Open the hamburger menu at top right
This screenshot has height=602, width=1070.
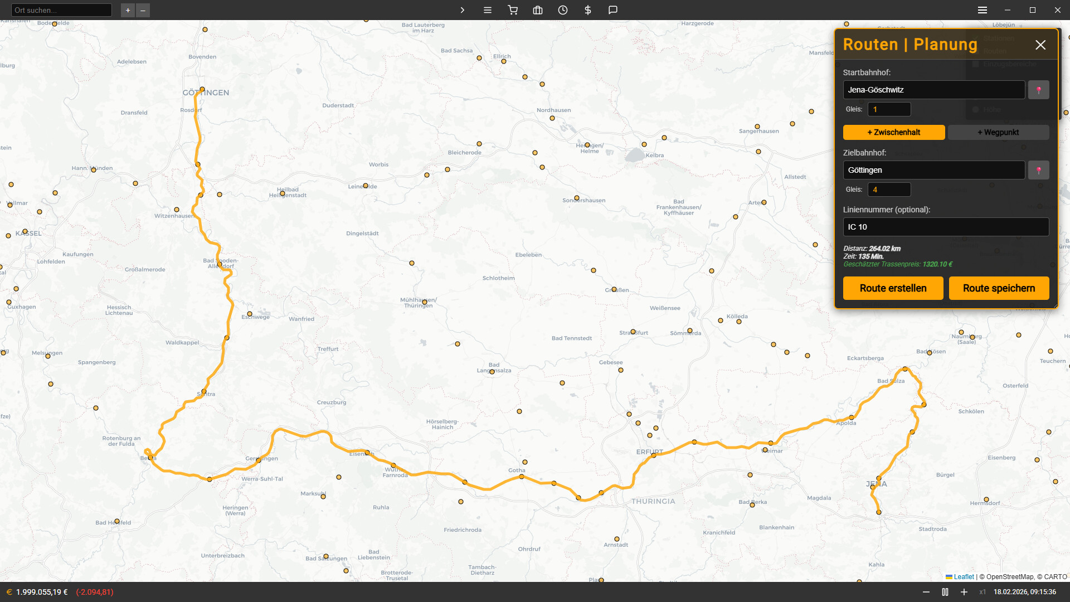click(983, 10)
